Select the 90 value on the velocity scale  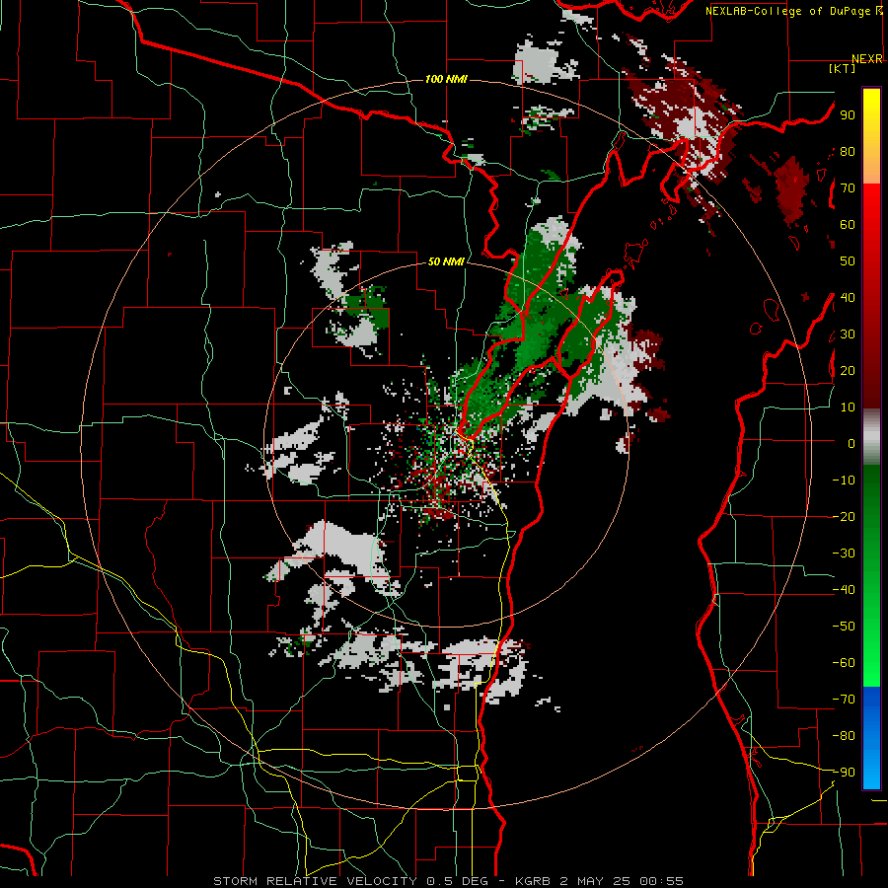point(848,115)
